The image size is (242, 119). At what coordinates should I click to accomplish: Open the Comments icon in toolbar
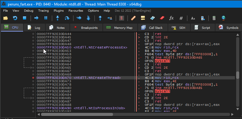[143, 18]
